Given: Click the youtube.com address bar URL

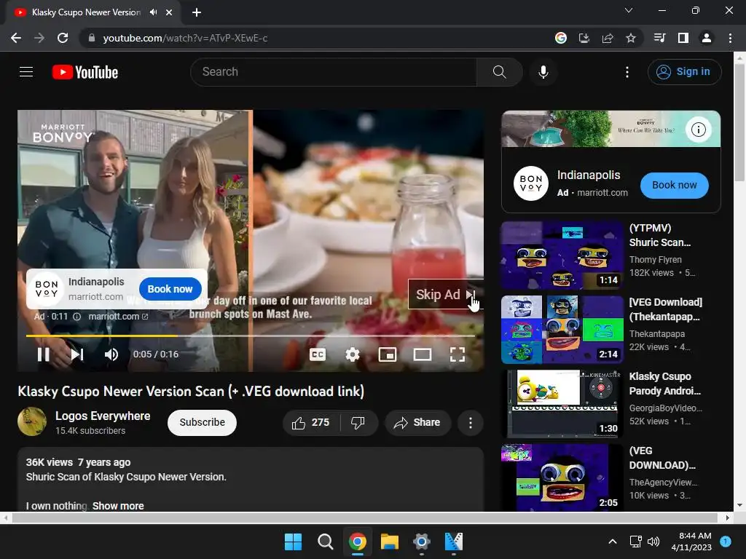Looking at the screenshot, I should coord(185,38).
